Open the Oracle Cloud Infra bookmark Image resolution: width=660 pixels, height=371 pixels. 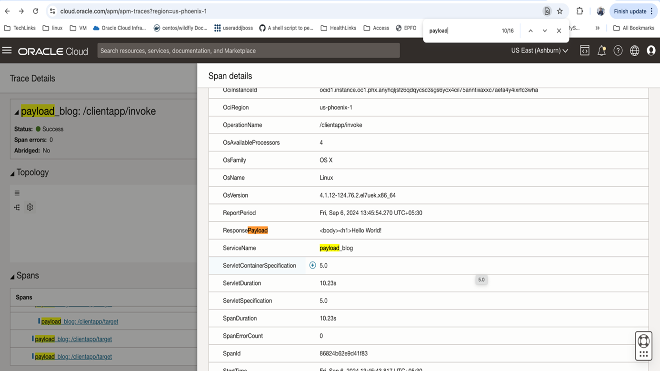119,28
